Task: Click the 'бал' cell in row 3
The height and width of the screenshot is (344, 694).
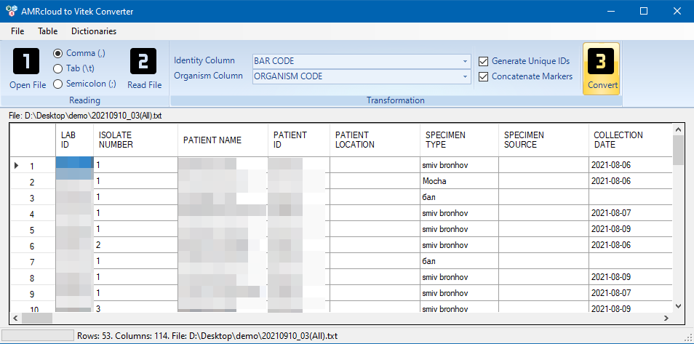Action: tap(460, 197)
